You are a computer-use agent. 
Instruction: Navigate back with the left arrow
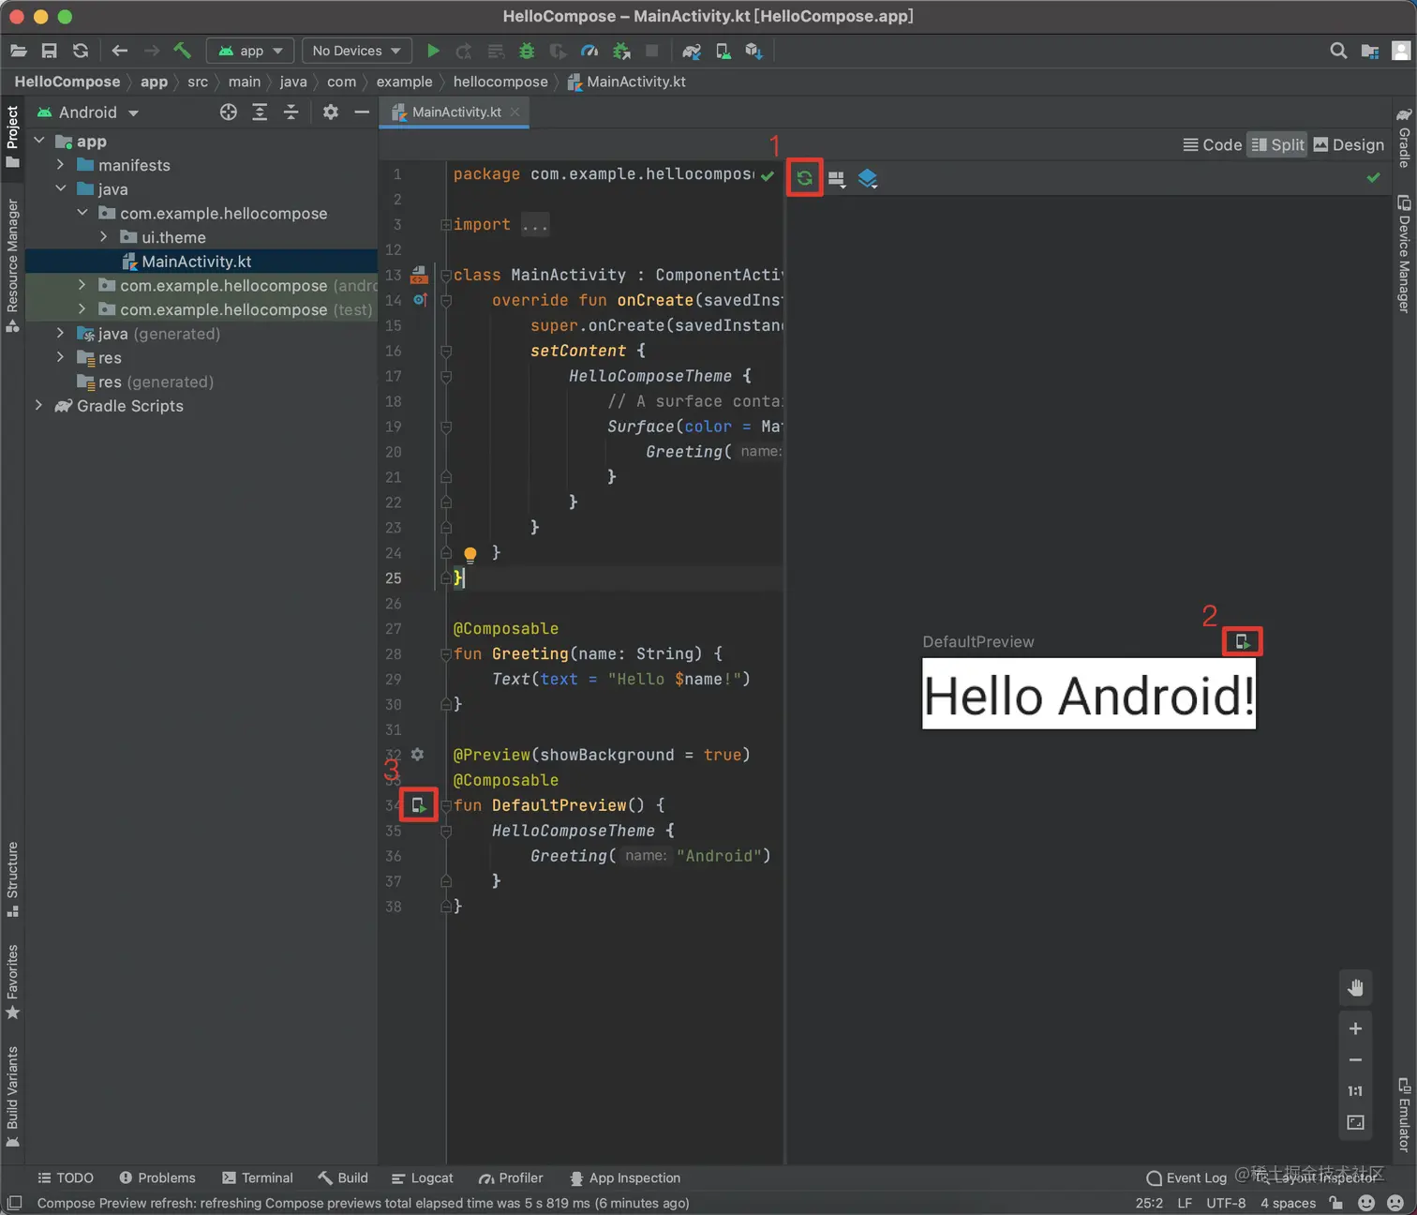tap(119, 51)
